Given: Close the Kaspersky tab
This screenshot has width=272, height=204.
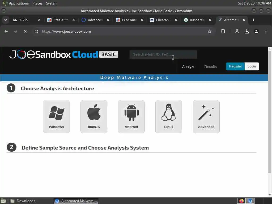Looking at the screenshot, I should (x=210, y=20).
